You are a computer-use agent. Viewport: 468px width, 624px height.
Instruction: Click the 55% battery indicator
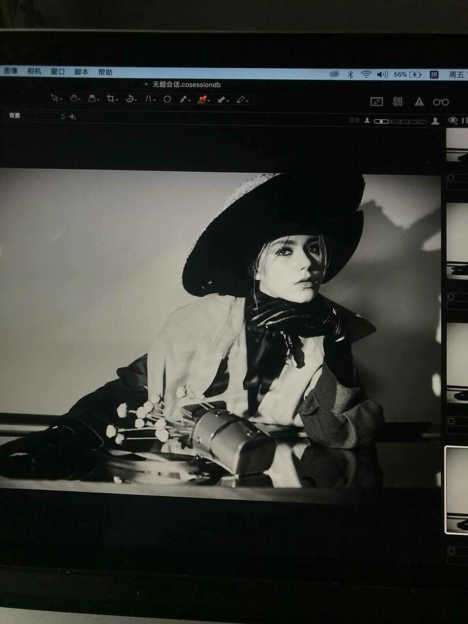408,75
